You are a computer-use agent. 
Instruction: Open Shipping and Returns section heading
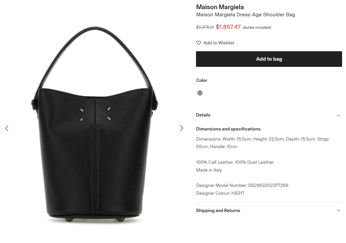point(218,211)
